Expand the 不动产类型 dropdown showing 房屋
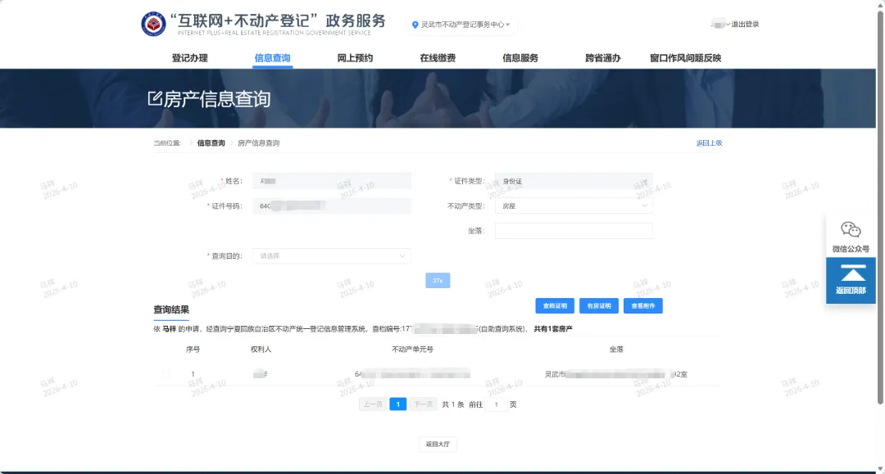Image resolution: width=885 pixels, height=474 pixels. [x=574, y=205]
